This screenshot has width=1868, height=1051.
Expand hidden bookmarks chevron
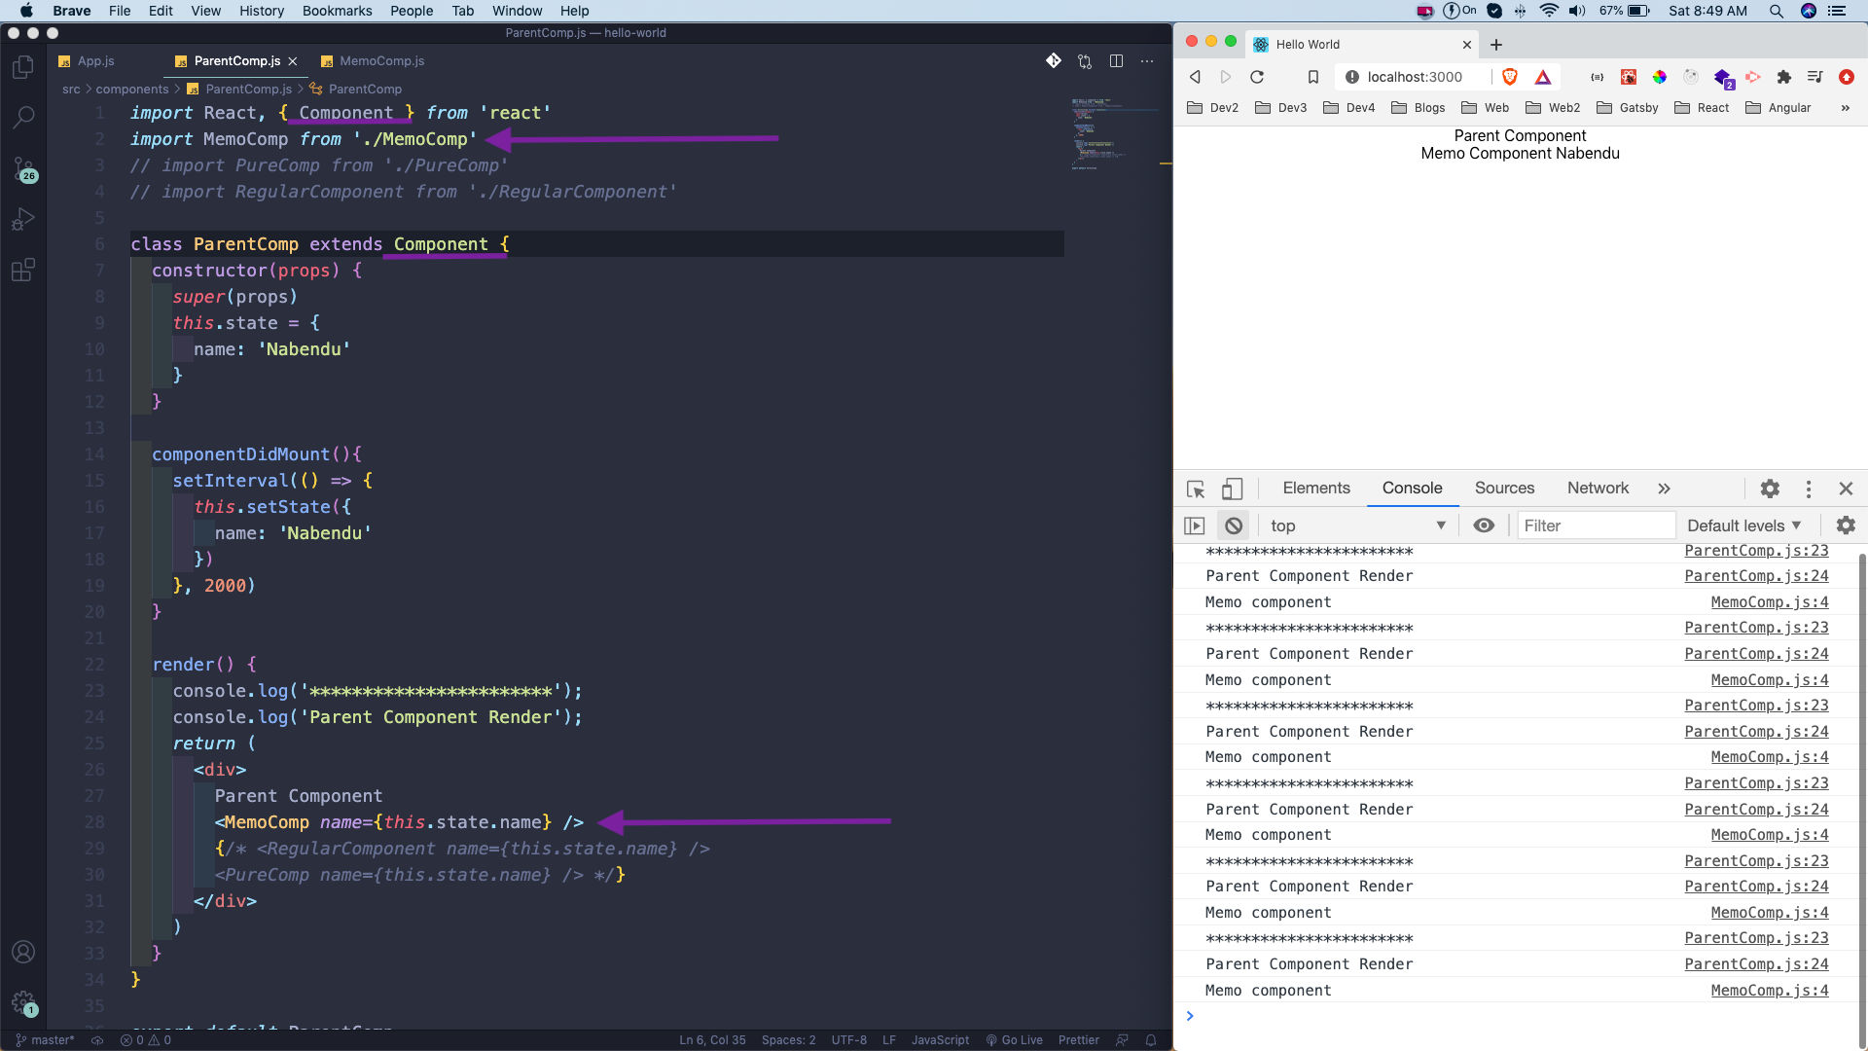coord(1845,108)
